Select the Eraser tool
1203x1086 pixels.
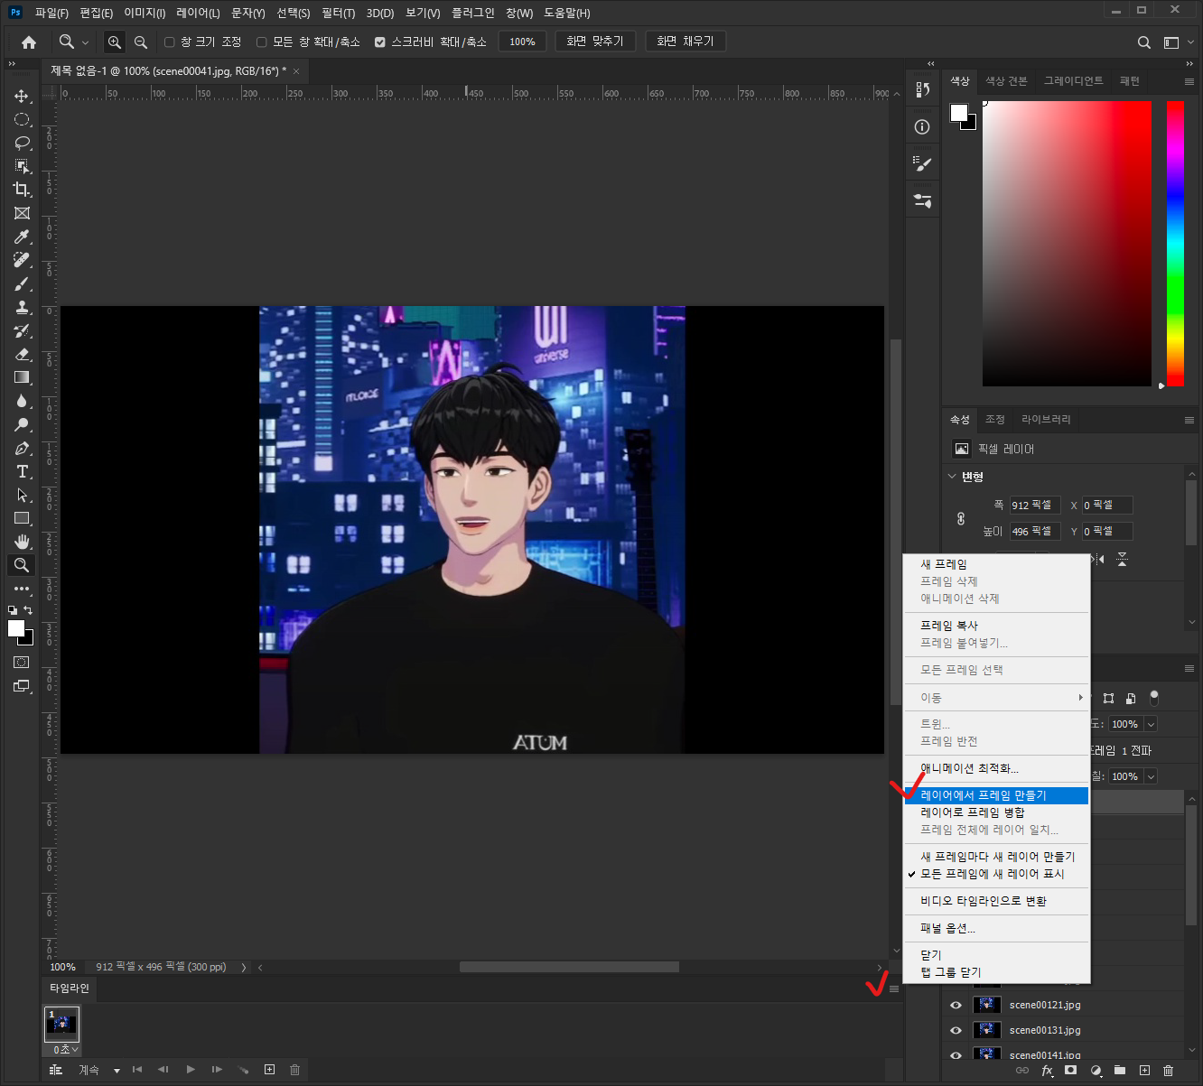click(x=22, y=354)
